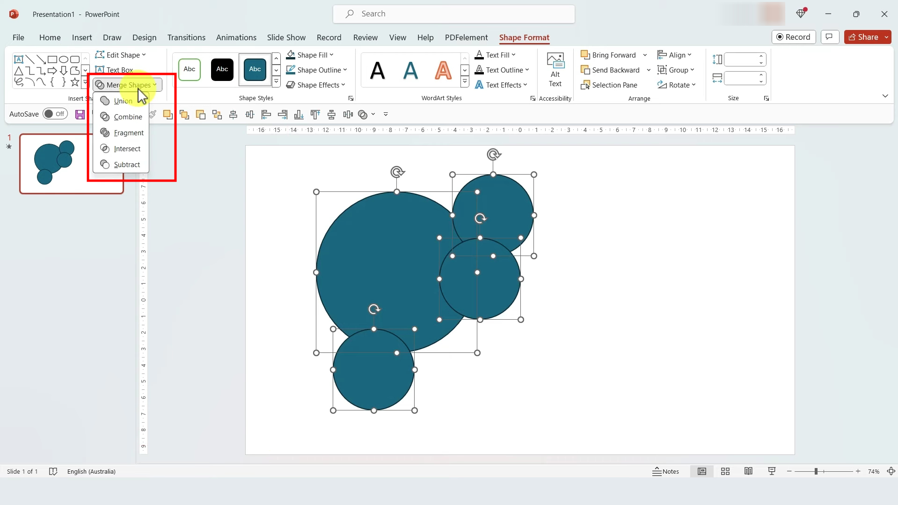The image size is (898, 505).
Task: Insert a Text Box
Action: tap(114, 70)
